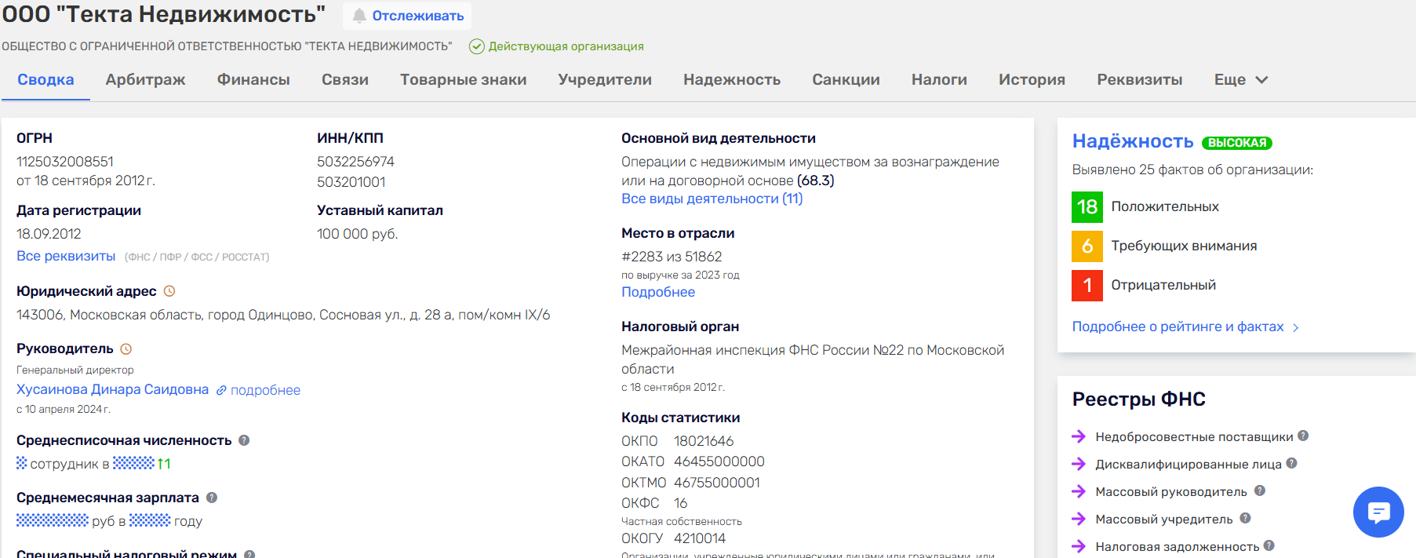Switch to the Арбитраж tab
1416x558 pixels.
pyautogui.click(x=146, y=79)
